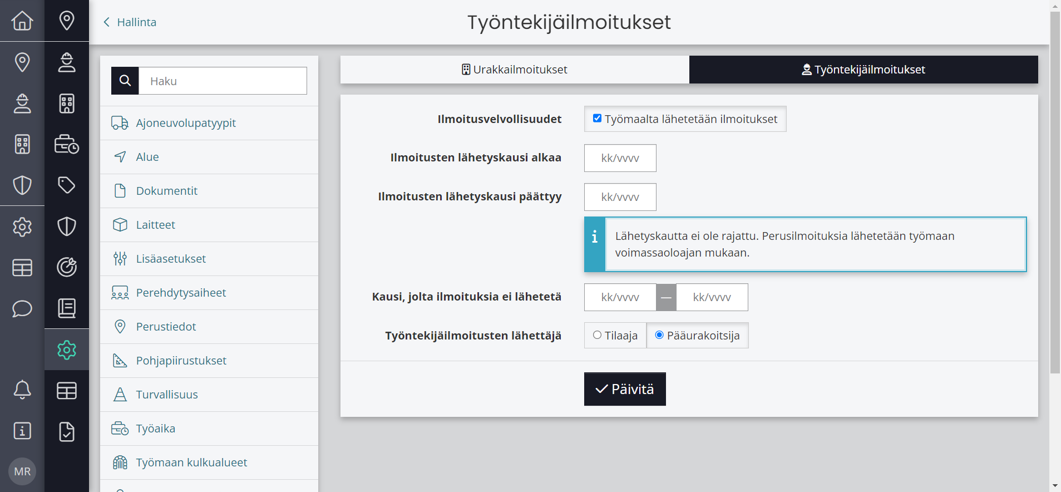
Task: Open the Työaika settings item
Action: click(209, 429)
